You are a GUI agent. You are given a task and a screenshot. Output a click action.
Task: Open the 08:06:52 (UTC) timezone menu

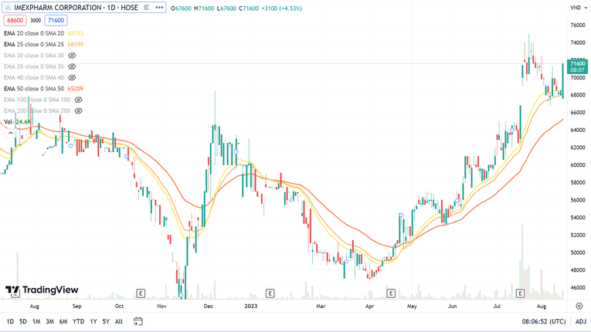544,321
